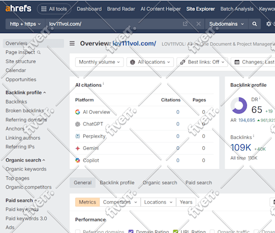The height and width of the screenshot is (233, 275).
Task: Open settings gear in the search bar
Action: click(268, 24)
